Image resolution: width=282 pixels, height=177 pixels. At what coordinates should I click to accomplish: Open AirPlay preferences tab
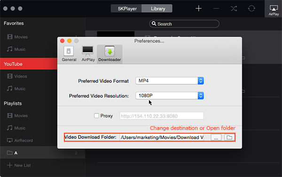[x=88, y=54]
